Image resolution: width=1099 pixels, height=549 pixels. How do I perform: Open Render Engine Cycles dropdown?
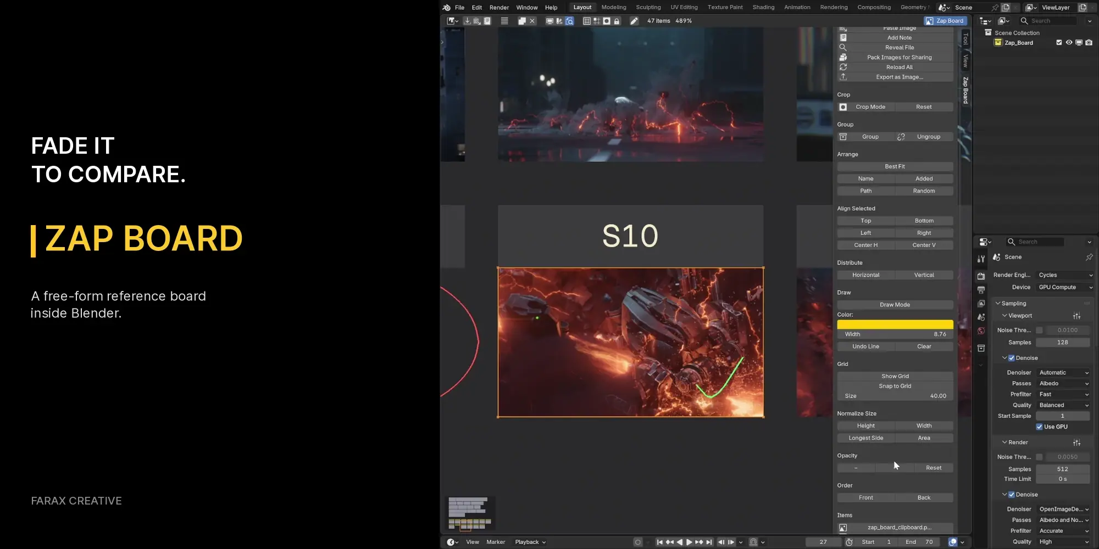tap(1065, 275)
